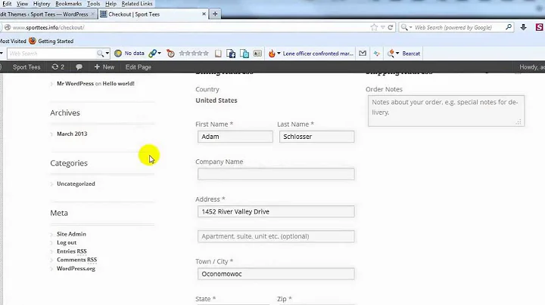Open the Hello world! post link
This screenshot has width=545, height=305.
(x=118, y=84)
